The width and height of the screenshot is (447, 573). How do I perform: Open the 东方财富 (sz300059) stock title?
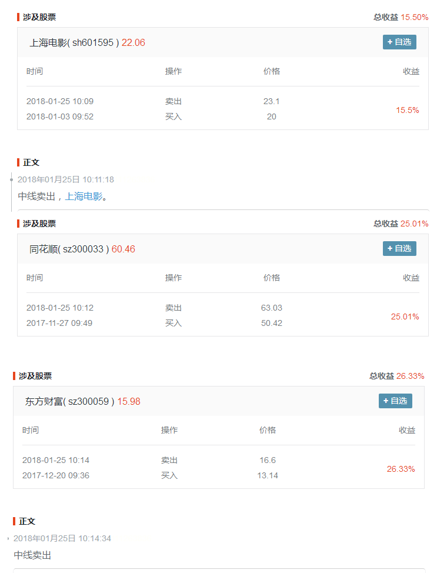click(69, 401)
